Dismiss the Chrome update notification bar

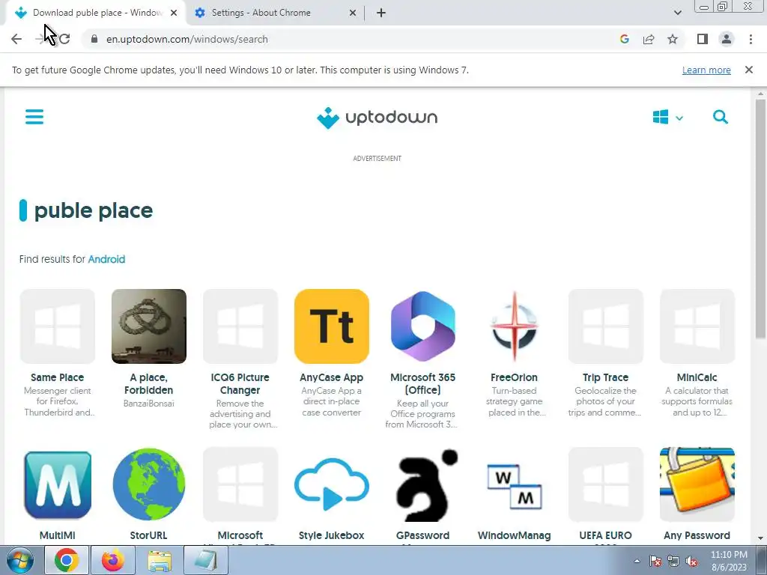(748, 70)
